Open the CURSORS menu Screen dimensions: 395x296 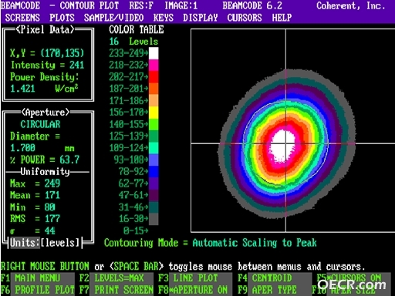pos(245,18)
